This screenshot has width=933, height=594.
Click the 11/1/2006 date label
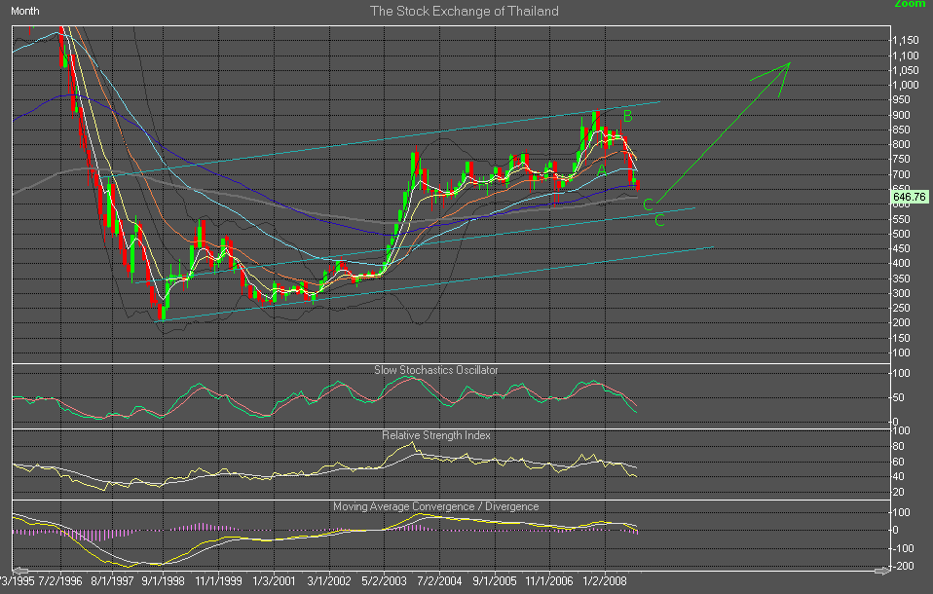pos(550,581)
